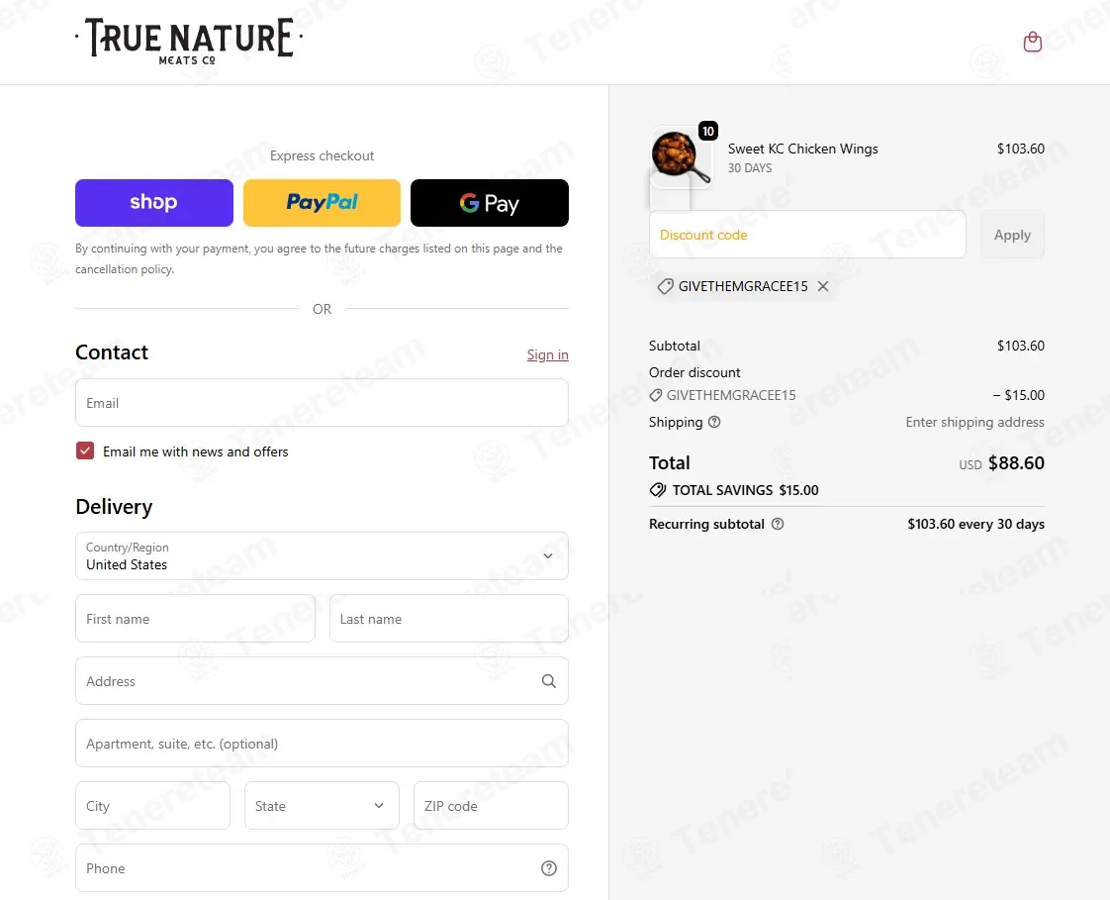Click the address search magnifier icon
1110x900 pixels.
549,681
